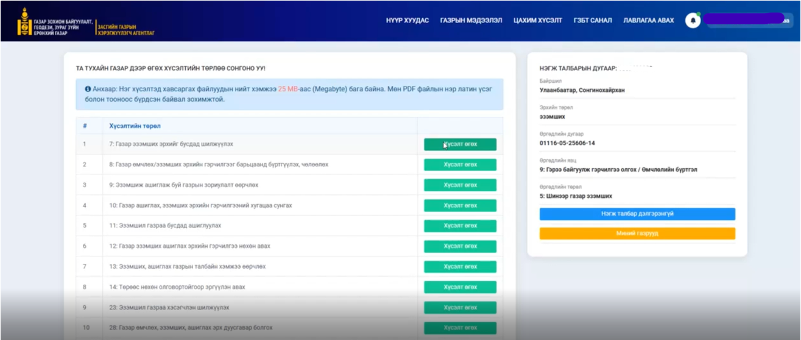The width and height of the screenshot is (801, 340).
Task: Click the info icon in the notice
Action: (x=88, y=89)
